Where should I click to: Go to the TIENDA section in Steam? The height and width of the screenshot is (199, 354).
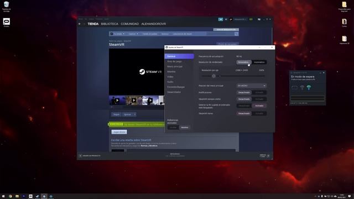click(x=93, y=24)
